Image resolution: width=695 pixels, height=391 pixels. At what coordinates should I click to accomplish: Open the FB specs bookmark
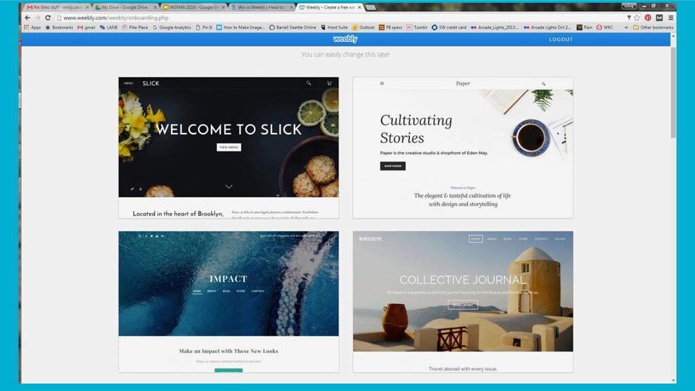point(390,27)
